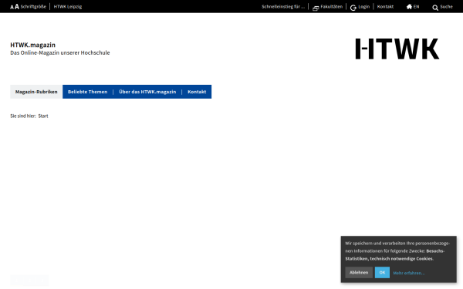The height and width of the screenshot is (289, 463).
Task: Switch language to EN
Action: point(416,6)
